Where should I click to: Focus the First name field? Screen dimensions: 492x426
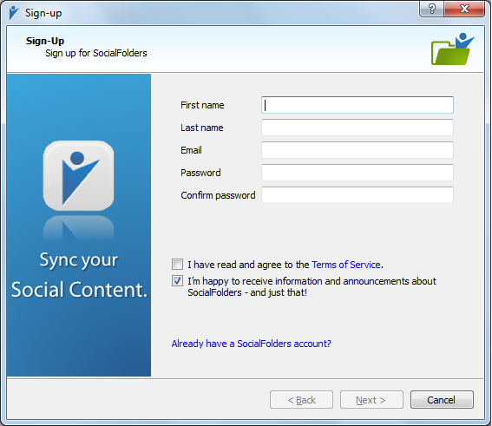[358, 105]
